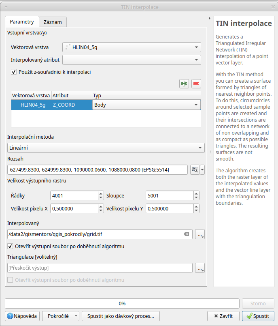The width and height of the screenshot is (278, 326).
Task: Run the algorithm with Spustit
Action: click(258, 316)
